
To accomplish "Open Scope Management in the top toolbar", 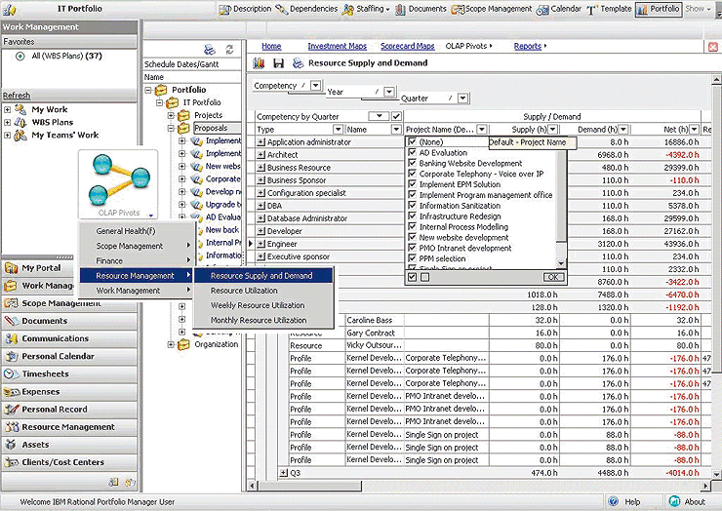I will tap(492, 9).
